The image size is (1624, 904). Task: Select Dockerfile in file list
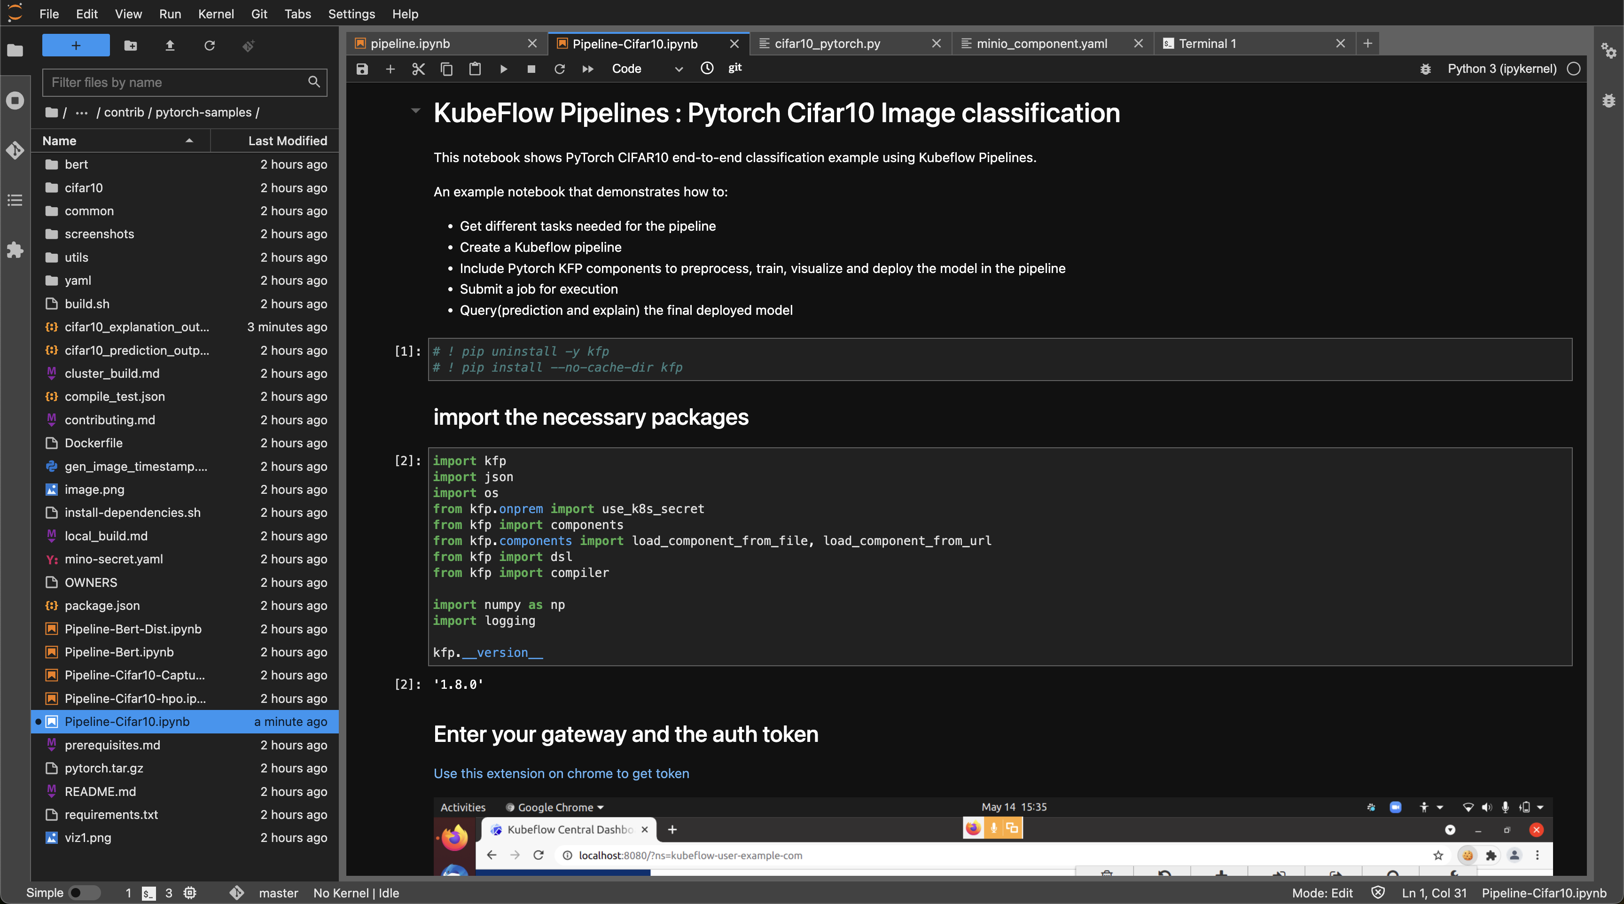(x=185, y=443)
